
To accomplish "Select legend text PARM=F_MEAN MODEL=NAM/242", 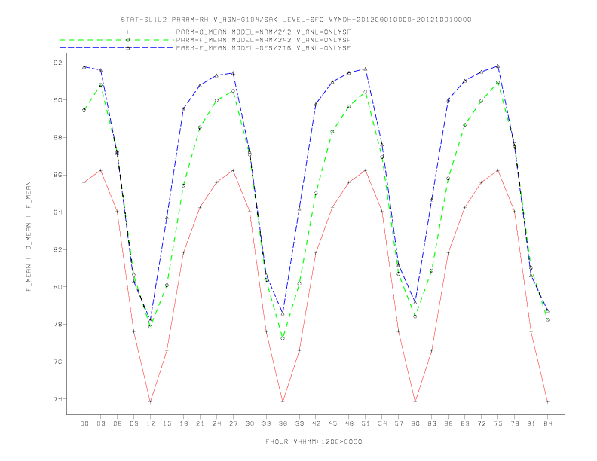I will pos(234,40).
